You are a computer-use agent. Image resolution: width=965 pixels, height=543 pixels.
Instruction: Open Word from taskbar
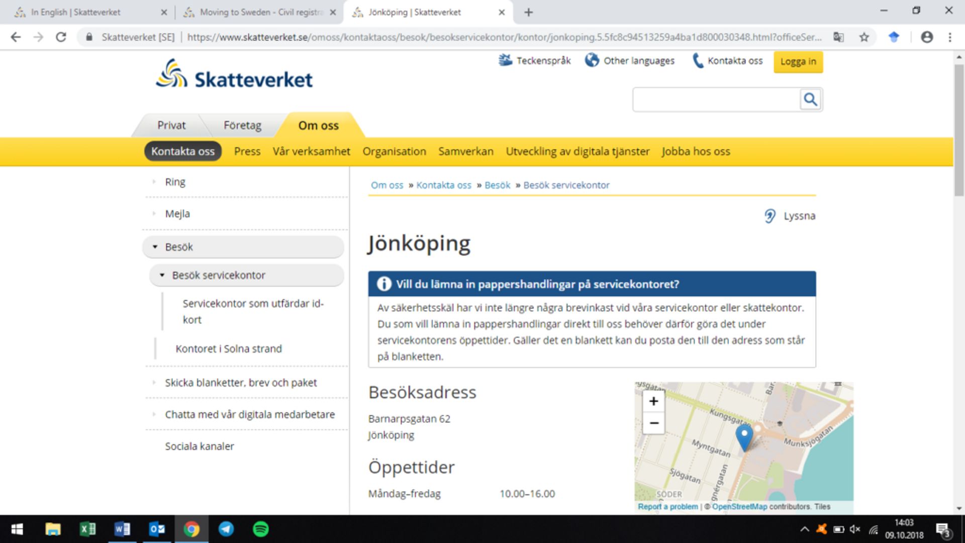tap(122, 529)
